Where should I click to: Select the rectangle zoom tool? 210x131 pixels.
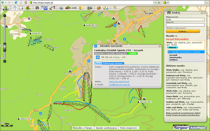(21, 8)
